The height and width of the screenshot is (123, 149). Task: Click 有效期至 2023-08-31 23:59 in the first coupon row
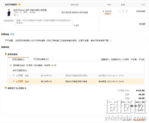pyautogui.click(x=111, y=75)
